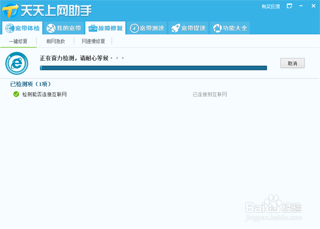Click the green check icon for 检测能否连接互联网

16,94
